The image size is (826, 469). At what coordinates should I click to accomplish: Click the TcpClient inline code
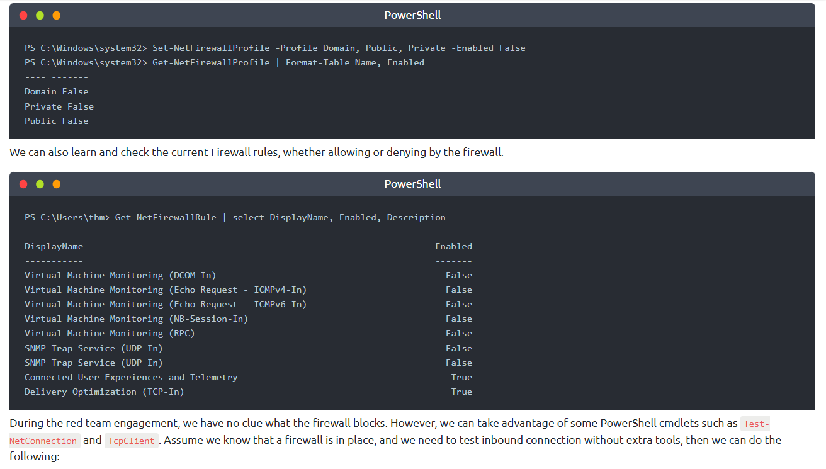130,441
